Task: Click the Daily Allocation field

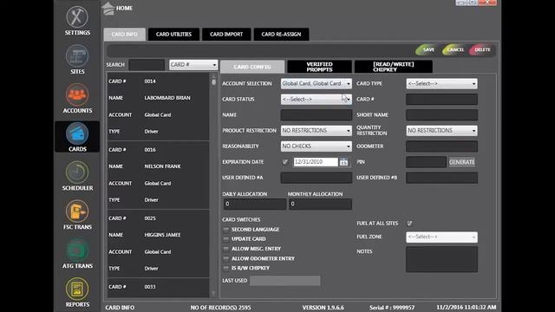Action: [254, 205]
